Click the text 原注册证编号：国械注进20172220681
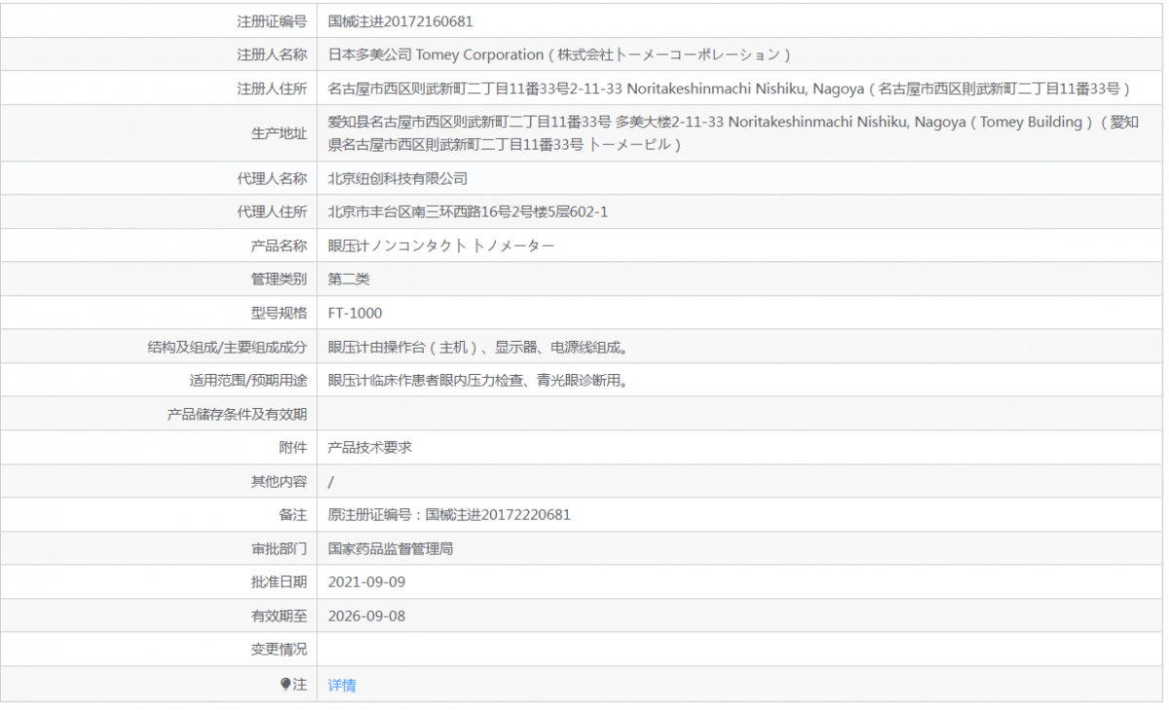 pyautogui.click(x=449, y=514)
